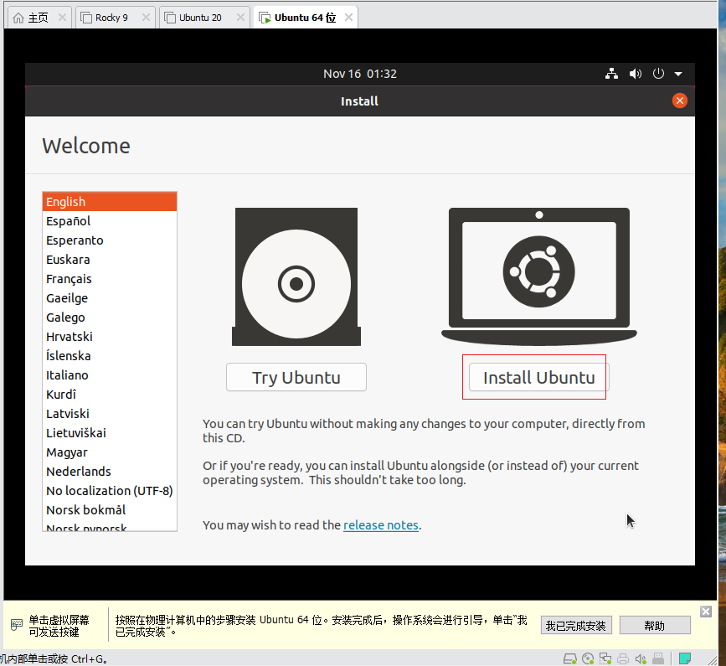Select Magyar in the language list
The height and width of the screenshot is (666, 726).
click(109, 452)
